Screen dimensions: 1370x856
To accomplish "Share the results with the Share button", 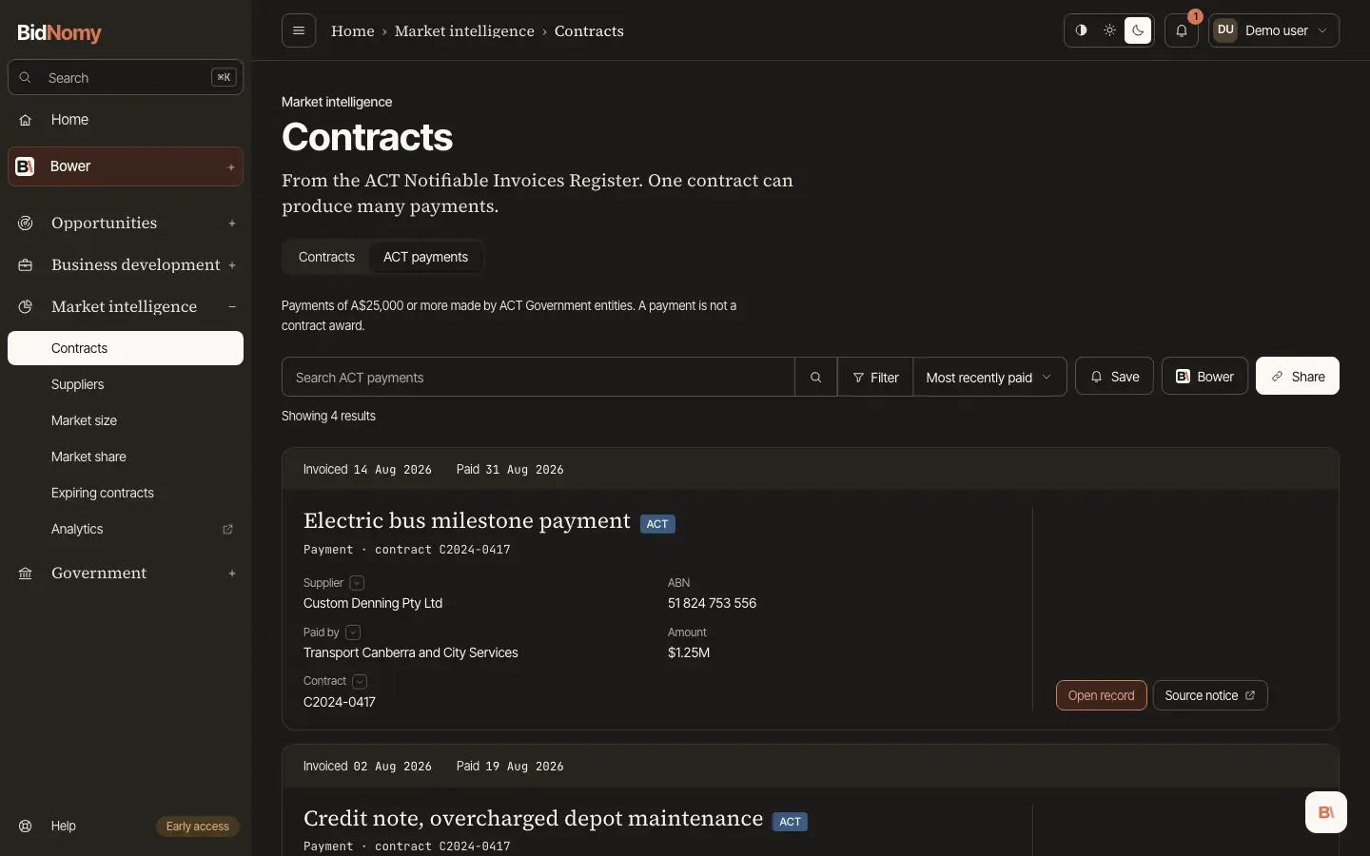I will coord(1298,376).
